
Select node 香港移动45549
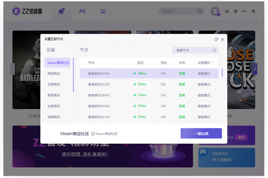(x=99, y=73)
